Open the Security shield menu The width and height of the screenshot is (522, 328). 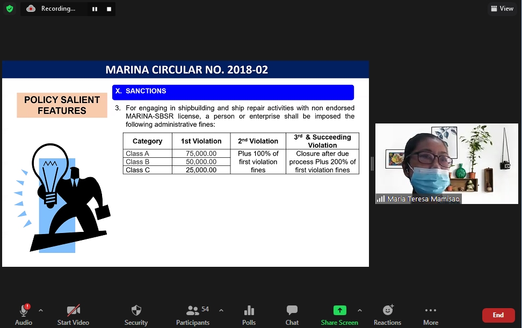coord(136,315)
